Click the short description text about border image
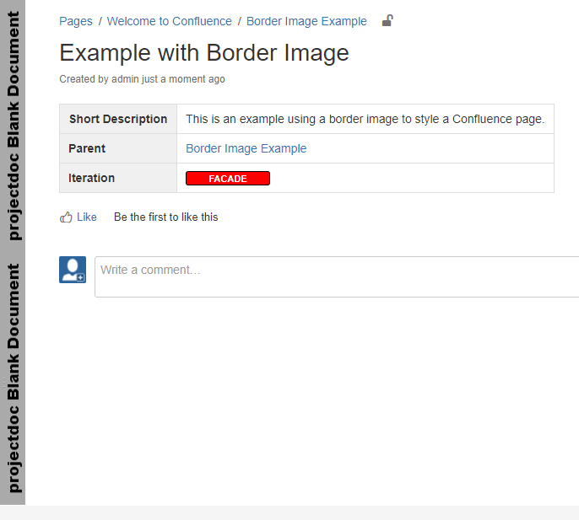Image resolution: width=579 pixels, height=520 pixels. coord(365,119)
